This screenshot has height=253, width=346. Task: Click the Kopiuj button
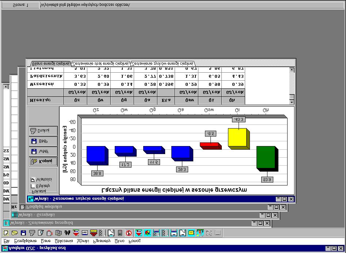(43, 162)
